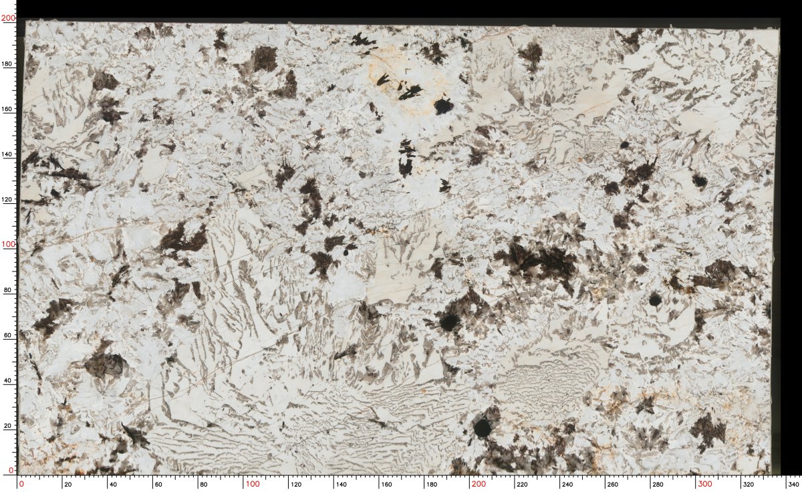This screenshot has height=492, width=802.
Task: Click the 320 label on the horizontal ruler
Action: pos(749,484)
